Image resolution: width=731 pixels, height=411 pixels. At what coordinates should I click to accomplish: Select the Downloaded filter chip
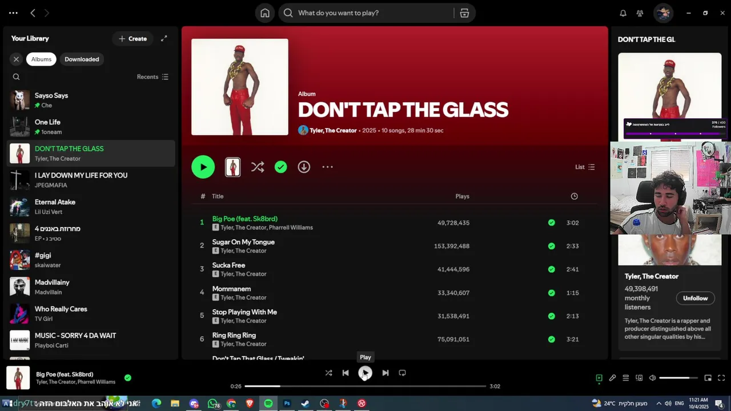tap(82, 59)
